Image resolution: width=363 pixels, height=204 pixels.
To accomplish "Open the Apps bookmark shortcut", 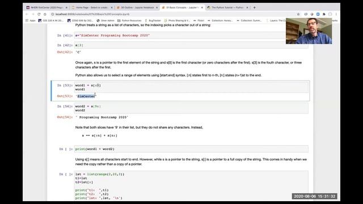I will tap(31, 20).
